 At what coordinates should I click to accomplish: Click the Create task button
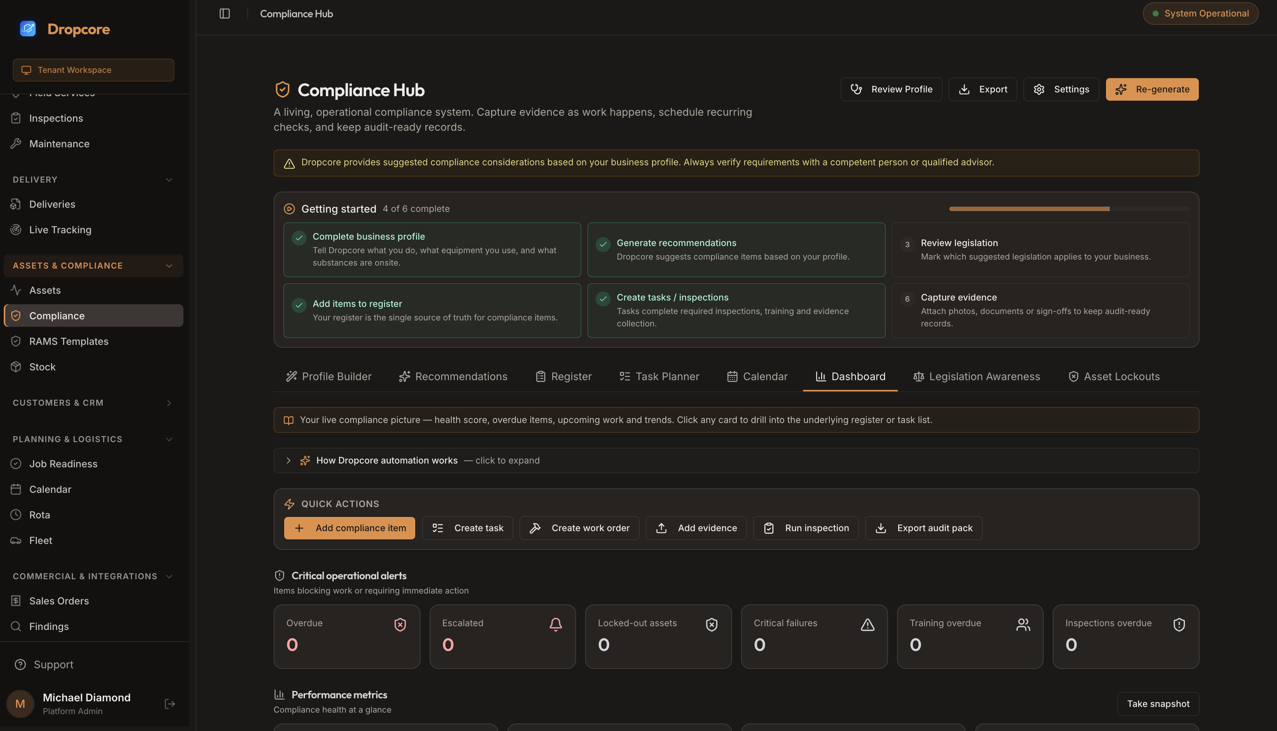(468, 528)
